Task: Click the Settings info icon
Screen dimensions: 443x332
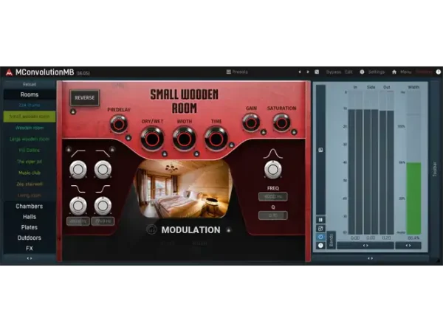Action: click(362, 72)
